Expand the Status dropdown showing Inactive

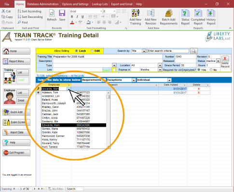point(218,61)
